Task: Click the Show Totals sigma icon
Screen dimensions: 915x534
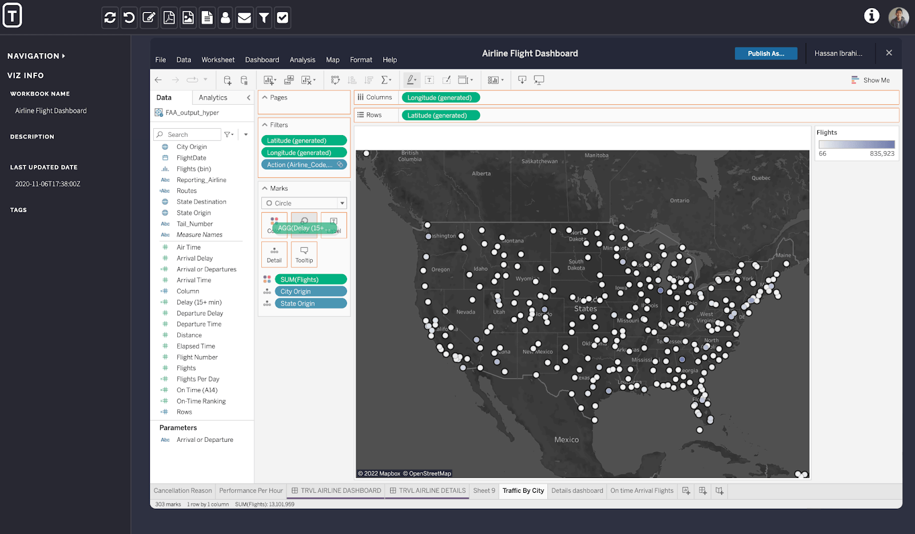Action: 387,80
